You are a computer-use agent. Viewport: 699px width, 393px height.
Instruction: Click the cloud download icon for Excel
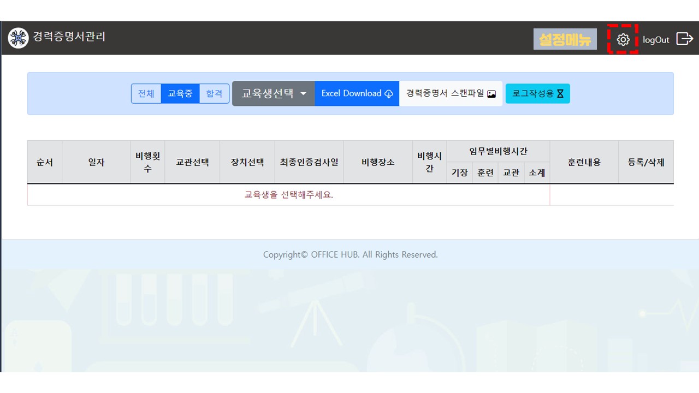(x=389, y=94)
